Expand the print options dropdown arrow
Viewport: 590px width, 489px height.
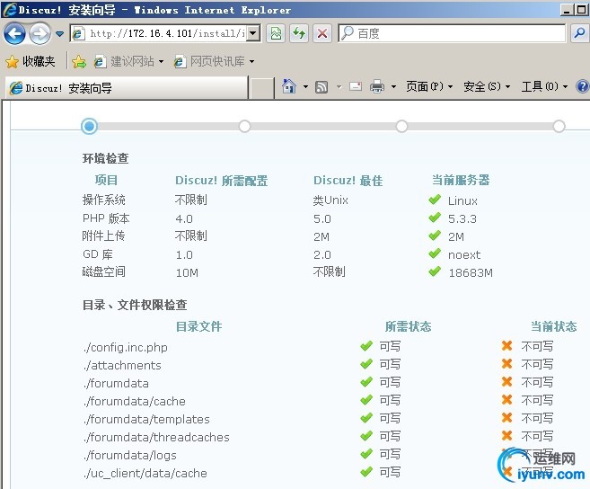tap(393, 86)
